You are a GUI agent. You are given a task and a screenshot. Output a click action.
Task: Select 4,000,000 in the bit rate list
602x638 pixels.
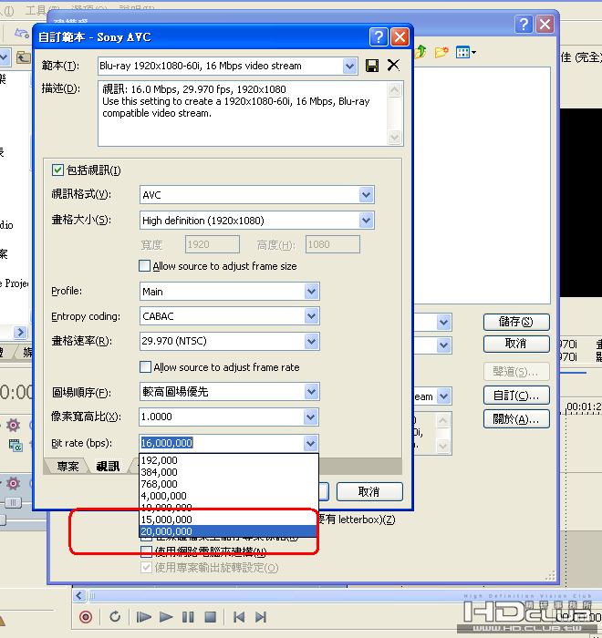click(229, 496)
